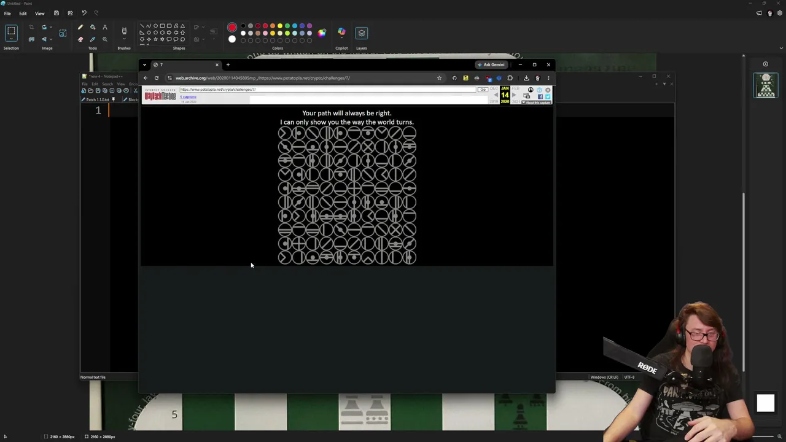Screen dimensions: 786x442
Task: Click the Wayback Machine help question icon
Action: [539, 90]
